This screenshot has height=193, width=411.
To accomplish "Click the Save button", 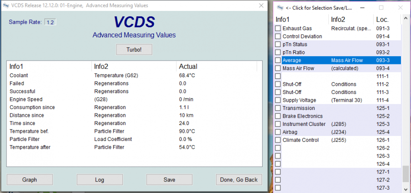I will click(x=169, y=180).
